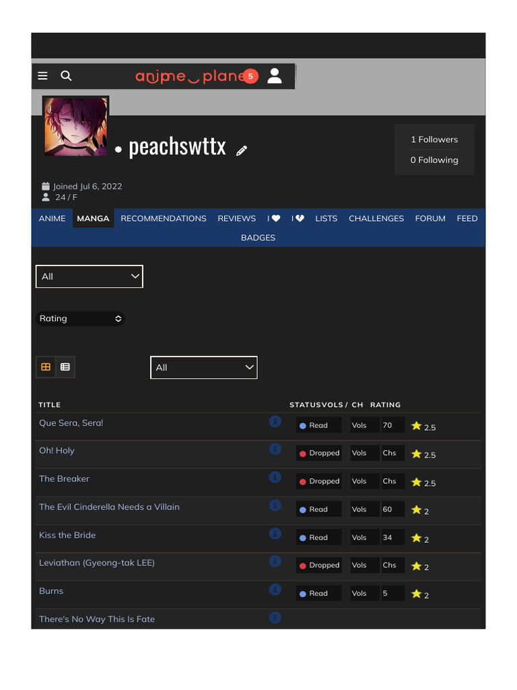Open the CHALLENGES tab
This screenshot has height=690, width=517.
376,218
